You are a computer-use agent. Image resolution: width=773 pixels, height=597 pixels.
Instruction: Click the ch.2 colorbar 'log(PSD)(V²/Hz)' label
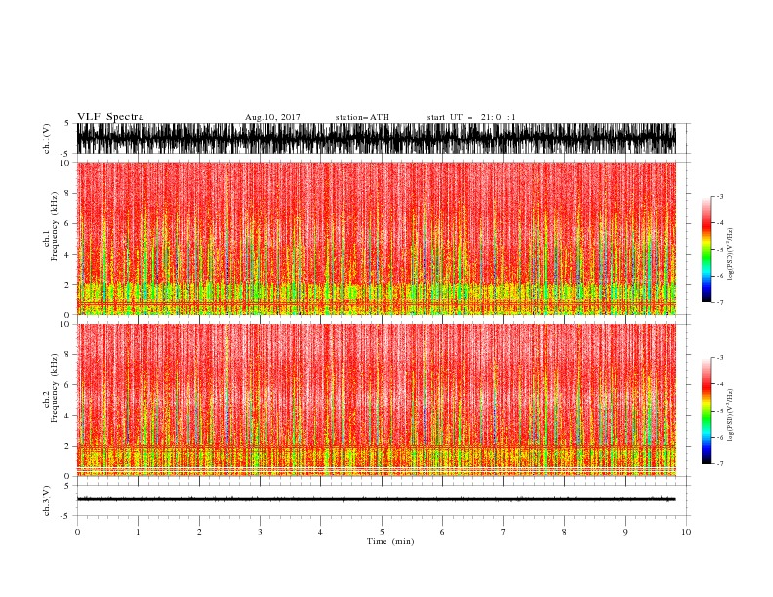[730, 416]
